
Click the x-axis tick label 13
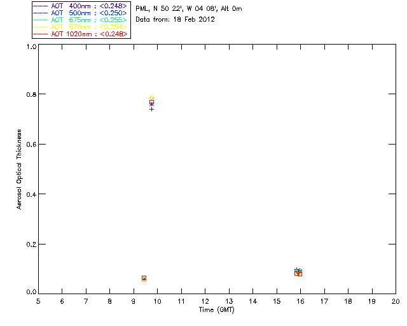229,302
